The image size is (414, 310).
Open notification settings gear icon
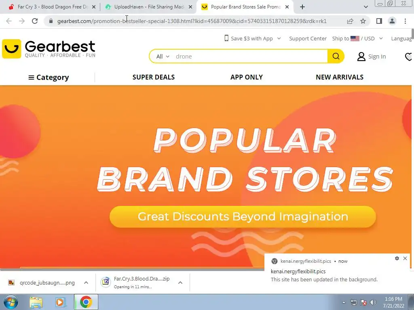click(x=397, y=258)
